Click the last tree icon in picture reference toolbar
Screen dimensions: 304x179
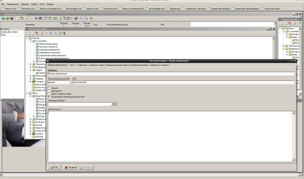[x=91, y=18]
